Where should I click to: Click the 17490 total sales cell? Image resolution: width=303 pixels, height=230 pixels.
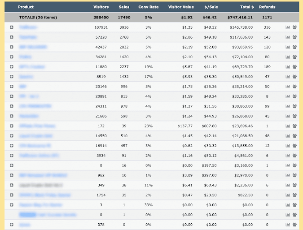point(124,17)
